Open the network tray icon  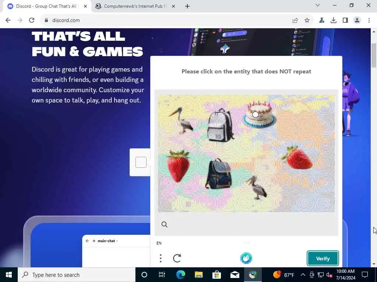[x=321, y=275]
